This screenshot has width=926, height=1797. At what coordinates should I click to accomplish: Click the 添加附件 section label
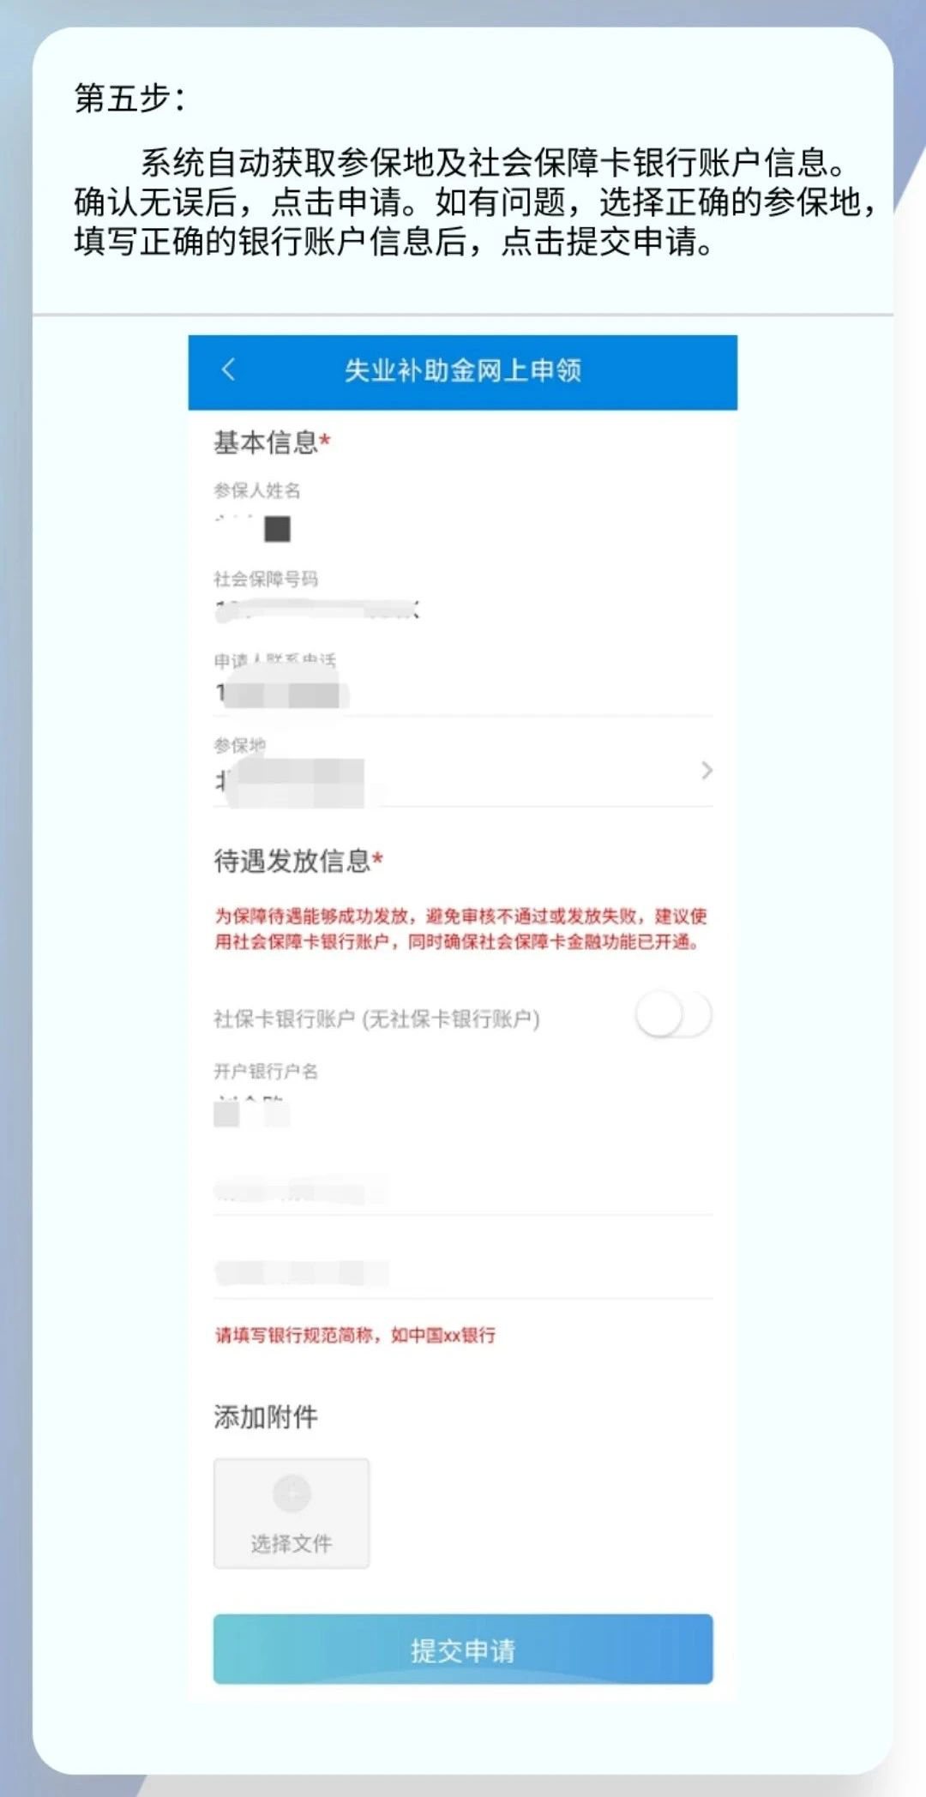click(266, 1417)
